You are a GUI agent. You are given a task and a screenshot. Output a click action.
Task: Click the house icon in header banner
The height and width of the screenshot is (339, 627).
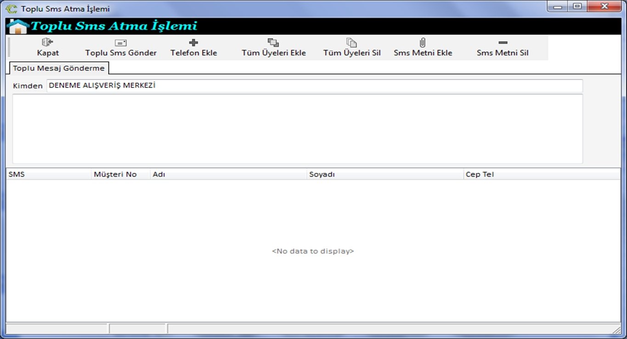18,27
